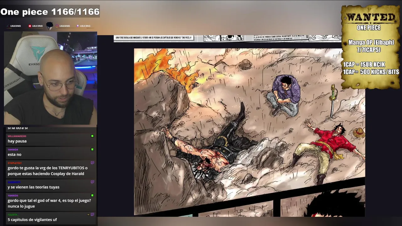Click the Instagram icon beside LIILKIING

tap(57, 26)
